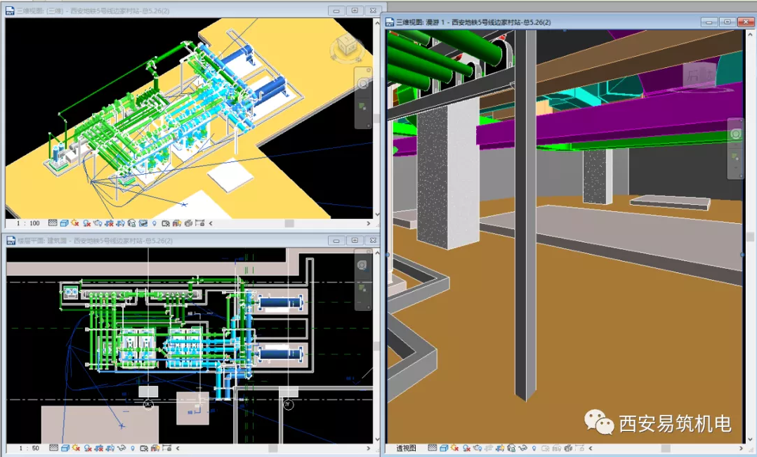The width and height of the screenshot is (757, 457).
Task: Click left scroll arrow of the 1:100 3D view
Action: [x=211, y=223]
